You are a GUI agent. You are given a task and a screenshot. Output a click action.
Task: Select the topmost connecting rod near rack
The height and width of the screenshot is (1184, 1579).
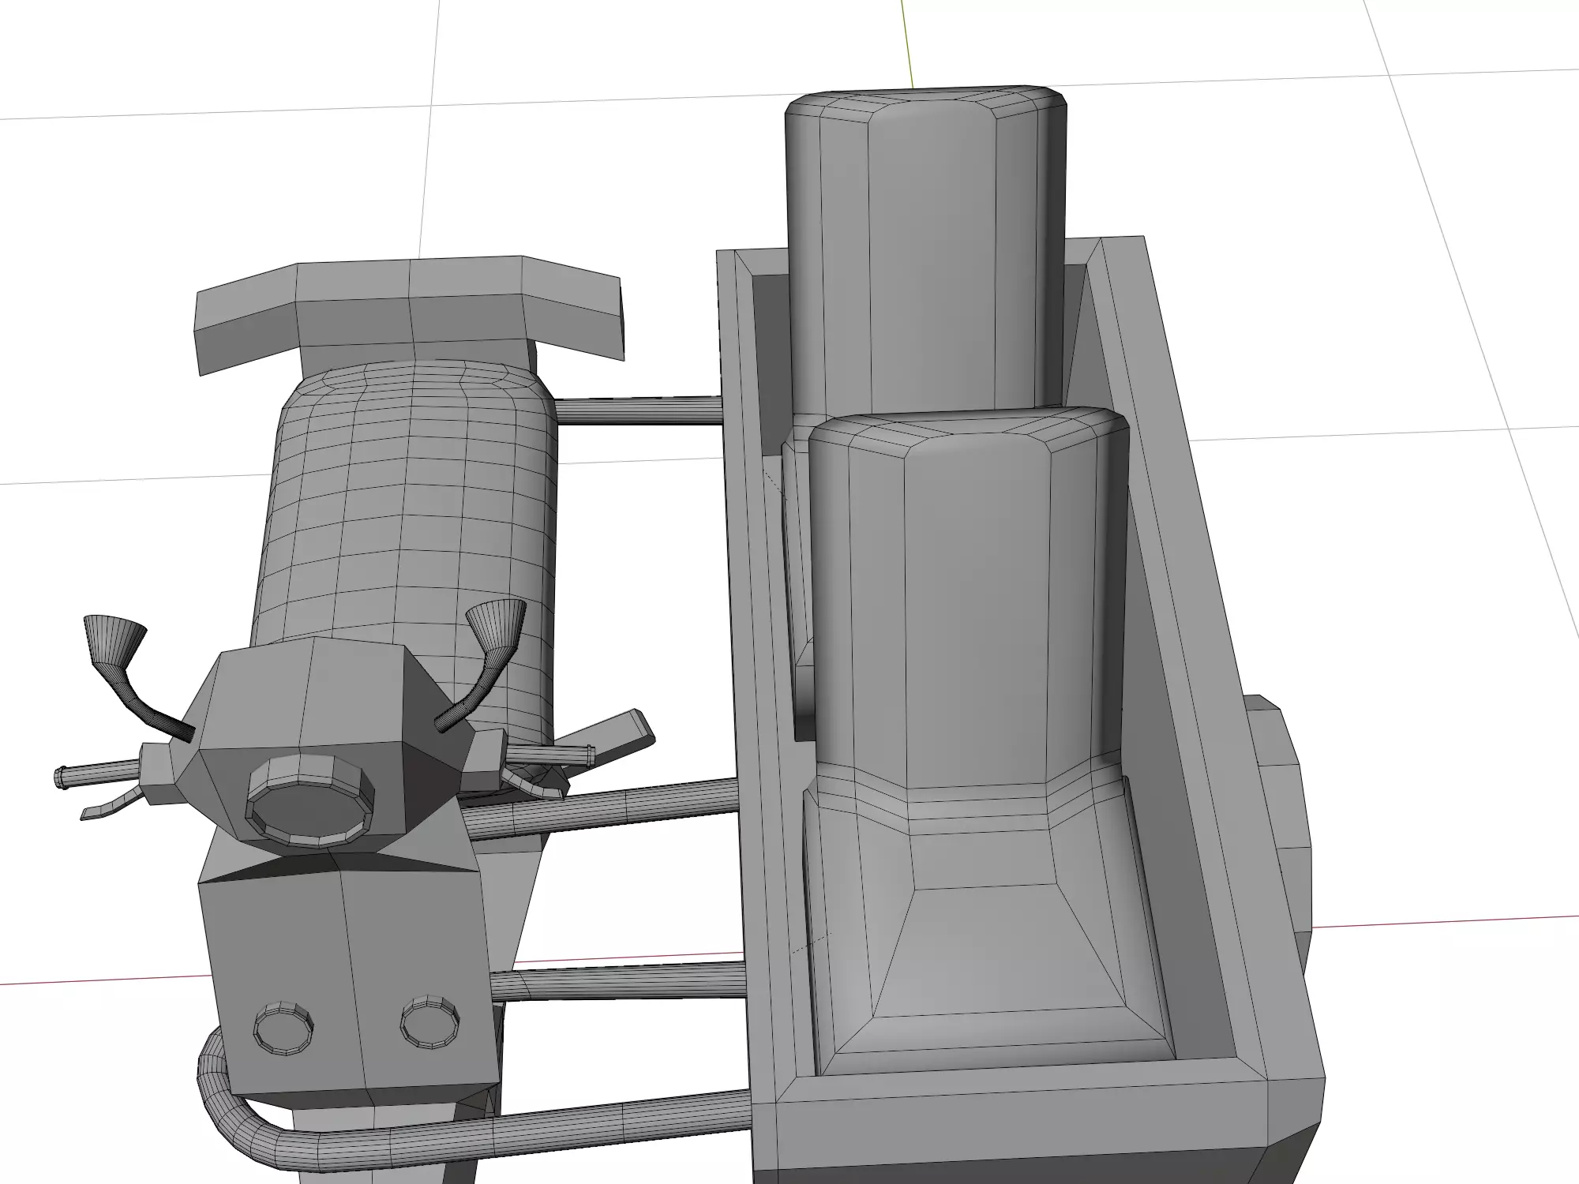point(638,410)
